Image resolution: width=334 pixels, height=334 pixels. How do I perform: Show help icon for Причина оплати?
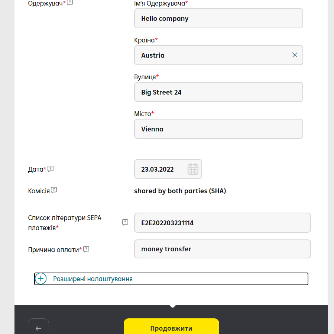(86, 249)
